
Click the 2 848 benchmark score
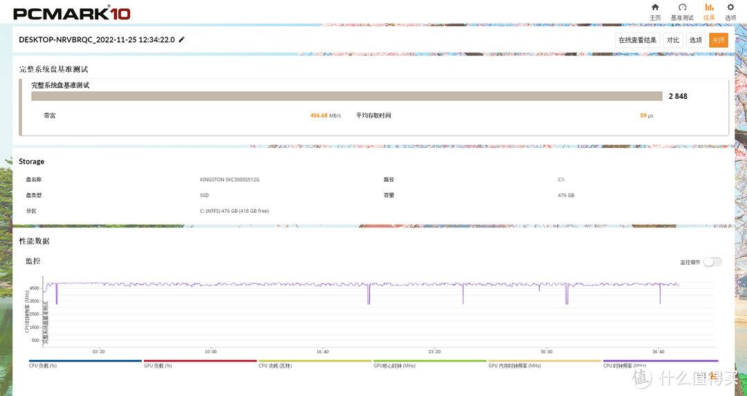pyautogui.click(x=678, y=96)
